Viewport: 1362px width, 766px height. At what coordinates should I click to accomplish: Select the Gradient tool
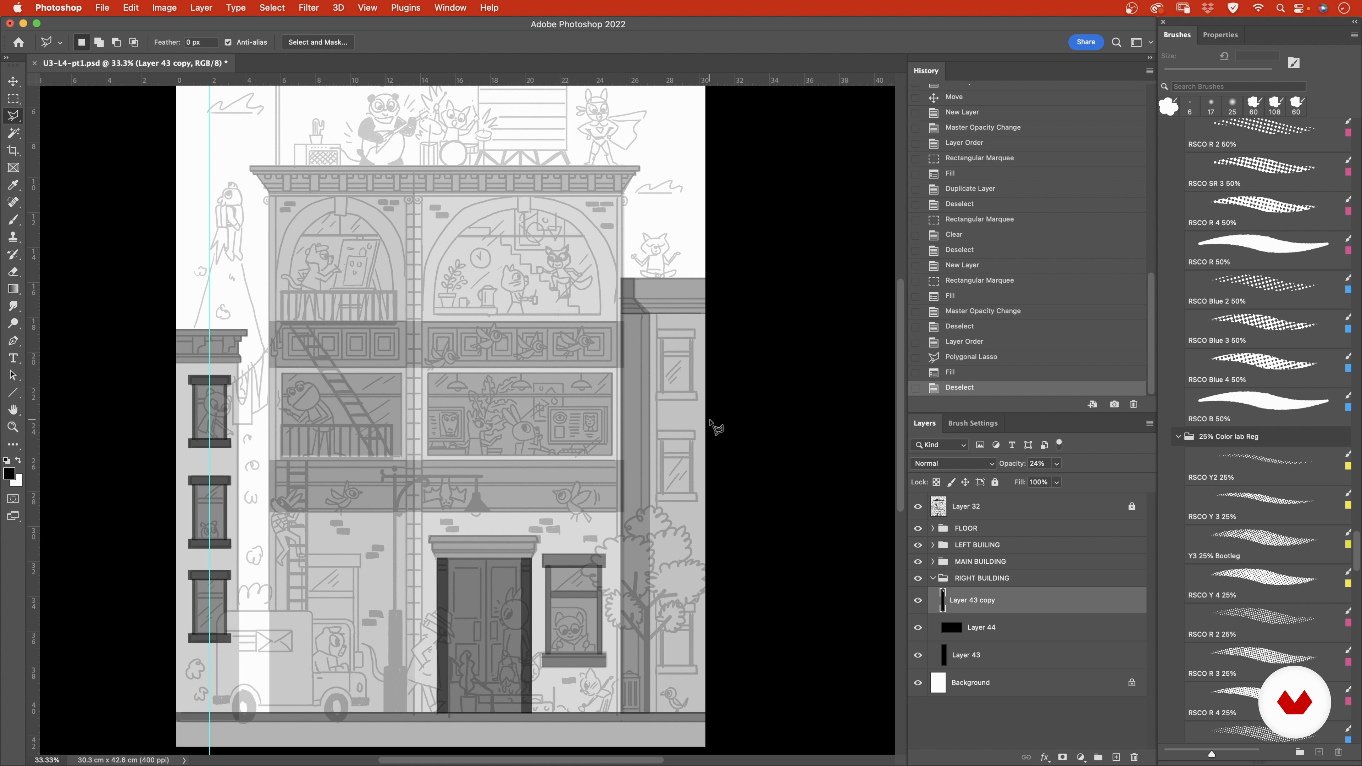[13, 289]
